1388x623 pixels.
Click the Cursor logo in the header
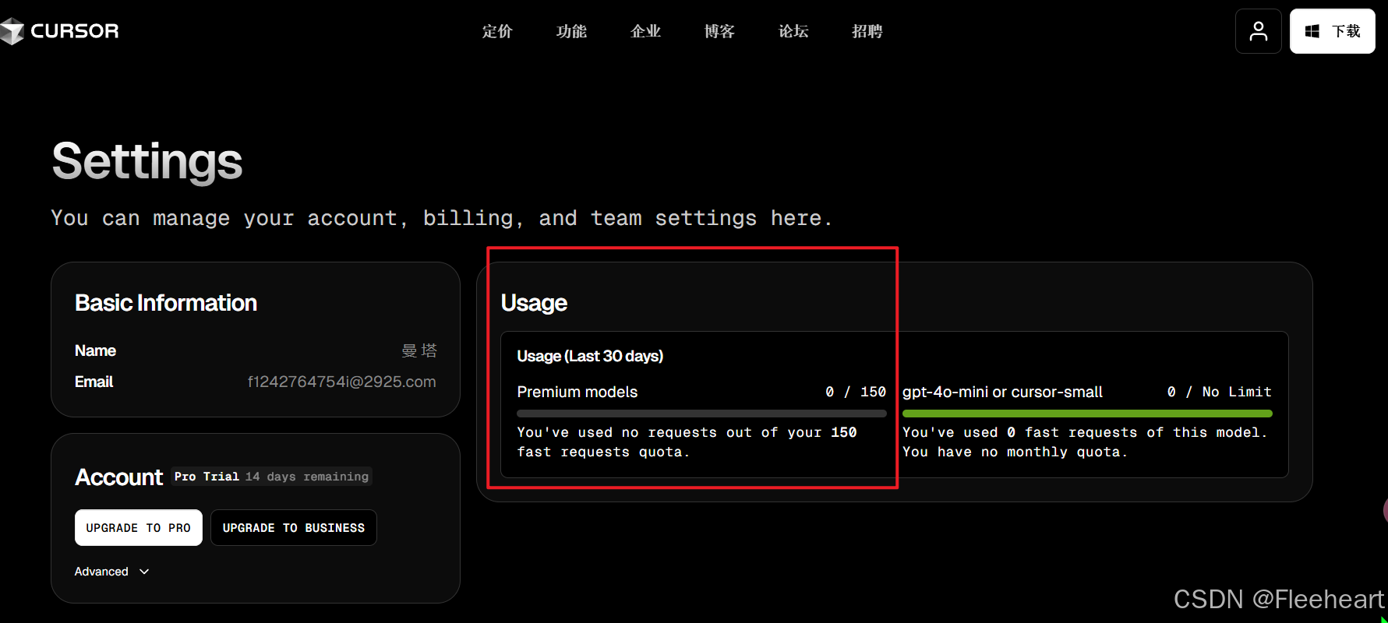point(60,31)
